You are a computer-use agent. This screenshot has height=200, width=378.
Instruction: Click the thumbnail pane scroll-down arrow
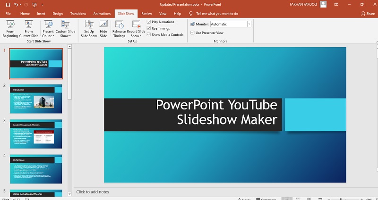69,194
